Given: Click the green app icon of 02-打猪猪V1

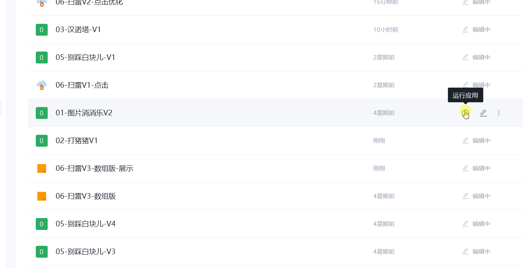Looking at the screenshot, I should (42, 141).
